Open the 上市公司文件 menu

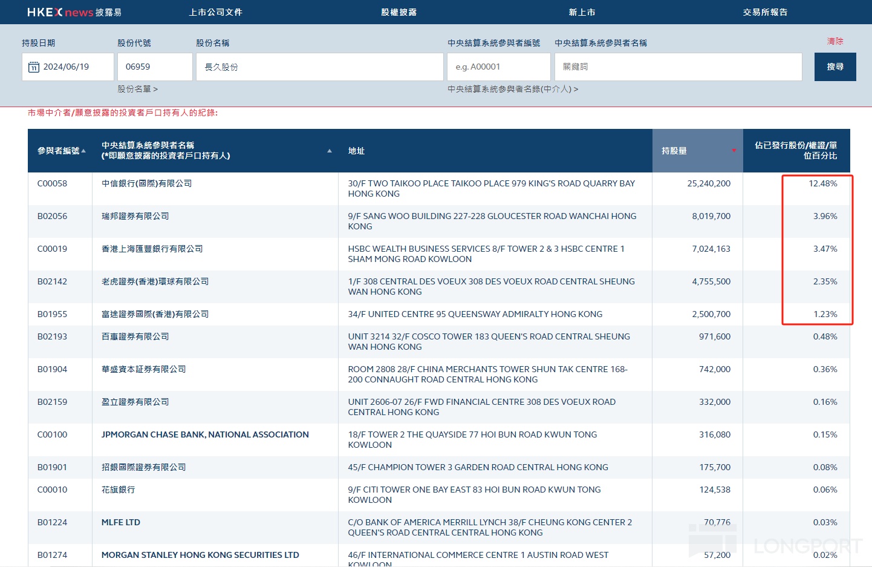point(215,12)
